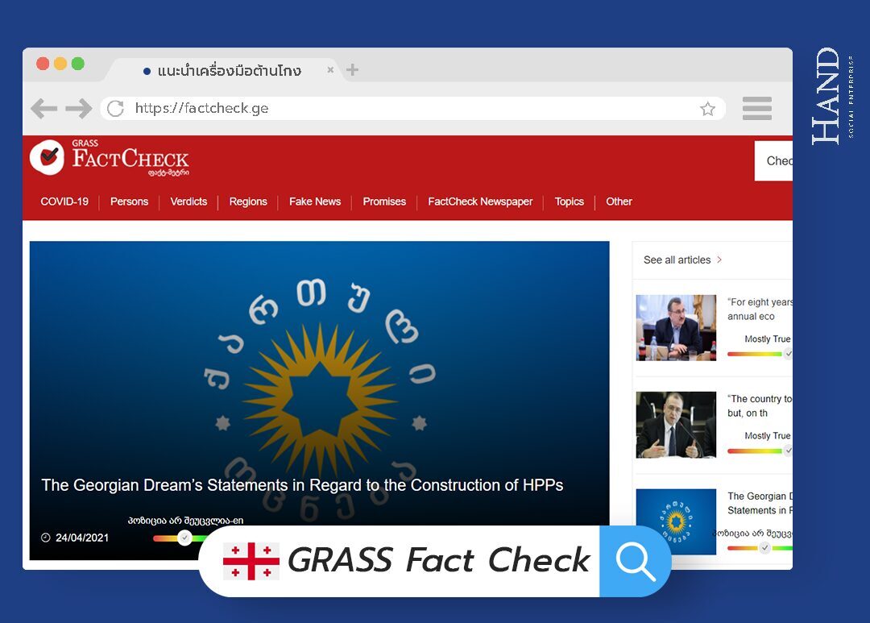Click the second article's Mostly True label

point(768,436)
